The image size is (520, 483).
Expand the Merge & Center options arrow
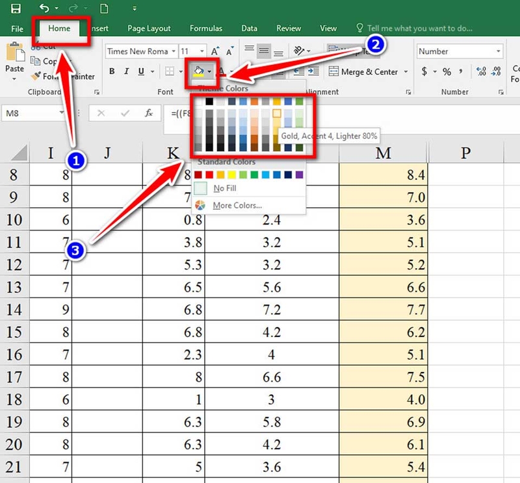click(406, 72)
